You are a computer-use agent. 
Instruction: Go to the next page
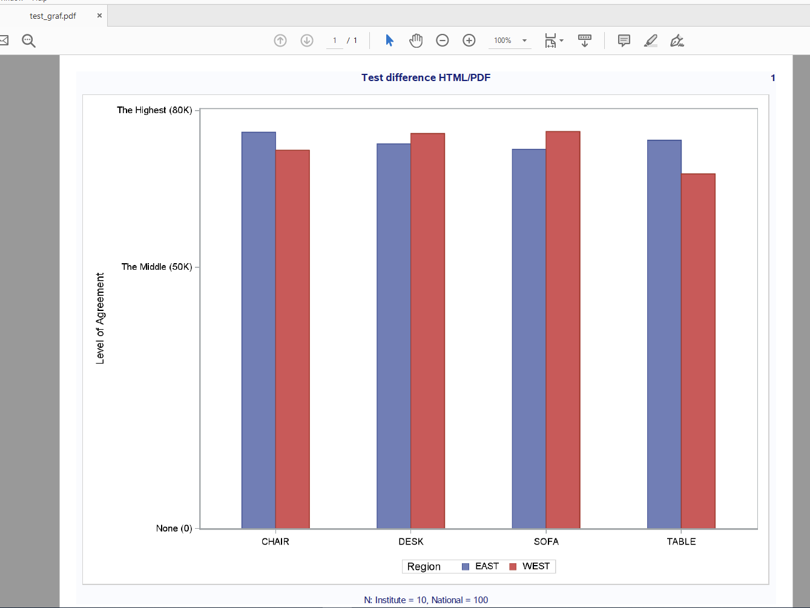click(307, 40)
